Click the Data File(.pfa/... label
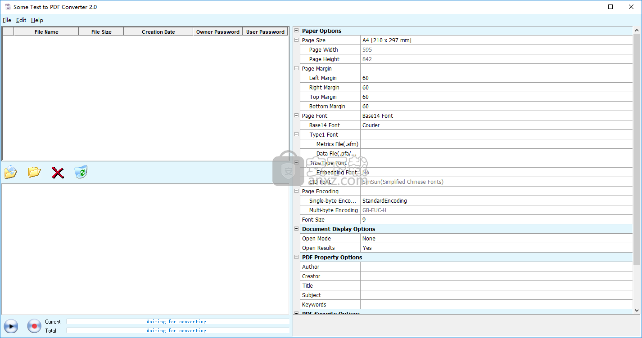This screenshot has height=338, width=642. click(337, 153)
